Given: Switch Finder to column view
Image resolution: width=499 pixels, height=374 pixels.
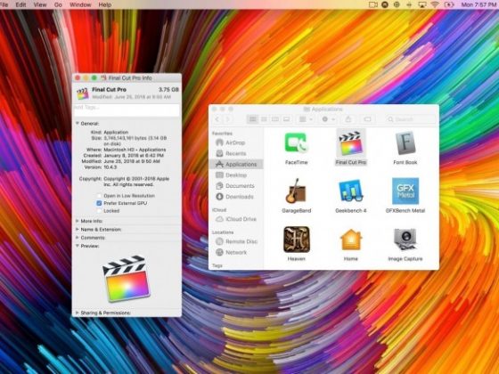Looking at the screenshot, I should [275, 119].
